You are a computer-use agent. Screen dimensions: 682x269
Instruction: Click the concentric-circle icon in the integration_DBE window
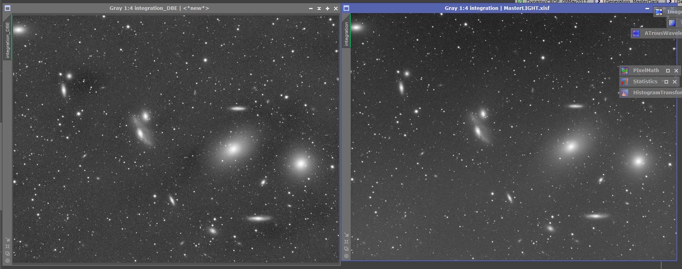8,261
